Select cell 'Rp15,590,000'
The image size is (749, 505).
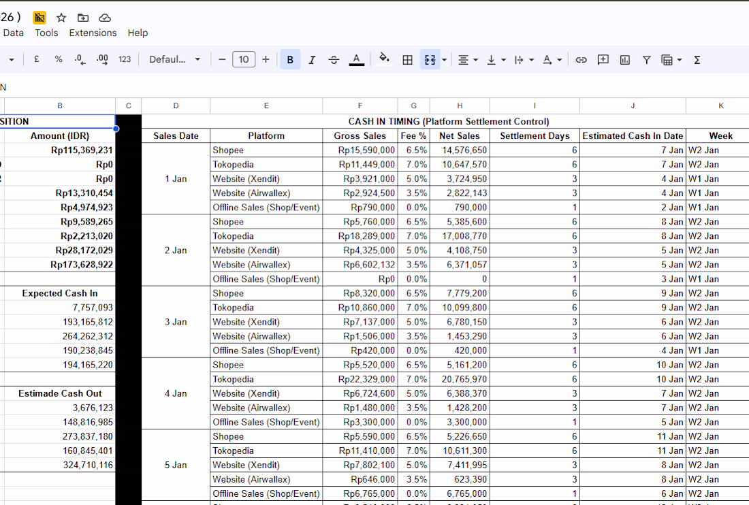(x=360, y=150)
